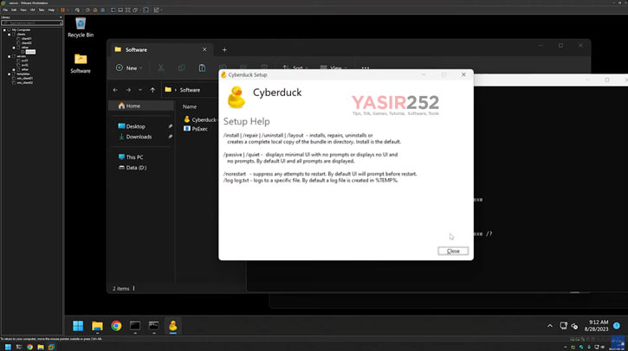Click the File Explorer taskbar icon
Viewport: 628px width, 351px height.
[97, 326]
